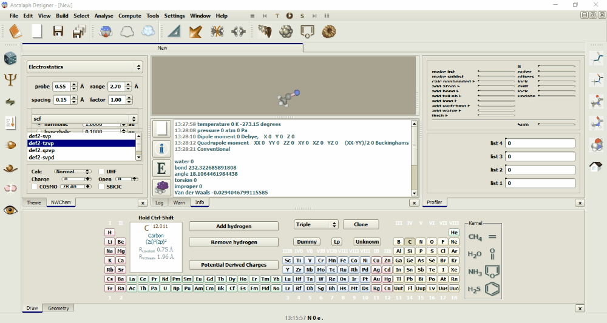Adjust the Open slider
The width and height of the screenshot is (607, 323).
tap(127, 179)
